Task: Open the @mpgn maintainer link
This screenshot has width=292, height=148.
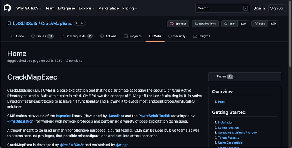Action: pos(122,145)
